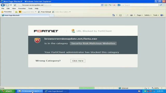The width and height of the screenshot is (166, 93).
Task: Click the 'Done' status bar text
Action: 2,88
